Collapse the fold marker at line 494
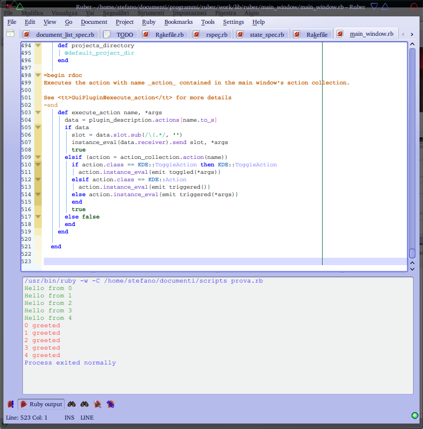This screenshot has width=423, height=429. tap(38, 45)
